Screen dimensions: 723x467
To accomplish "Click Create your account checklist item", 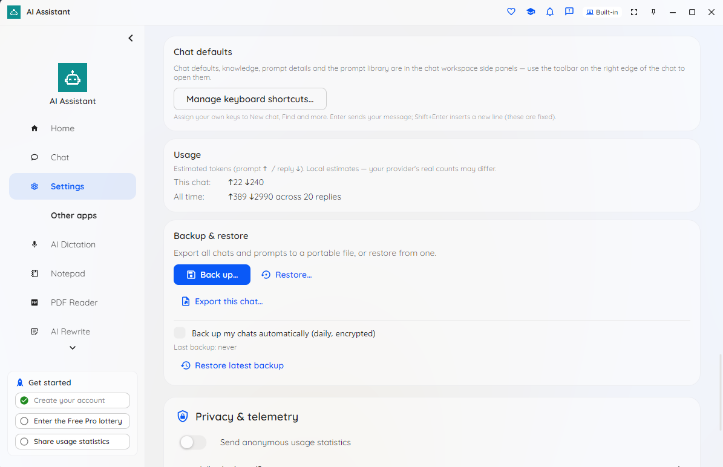I will click(x=73, y=400).
